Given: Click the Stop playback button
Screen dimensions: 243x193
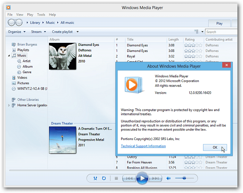Looking at the screenshot, I should [116, 178].
